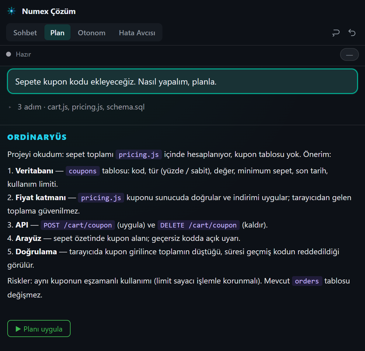Viewport: 365px width, 351px height.
Task: Click the coupons code tag
Action: [x=82, y=171]
